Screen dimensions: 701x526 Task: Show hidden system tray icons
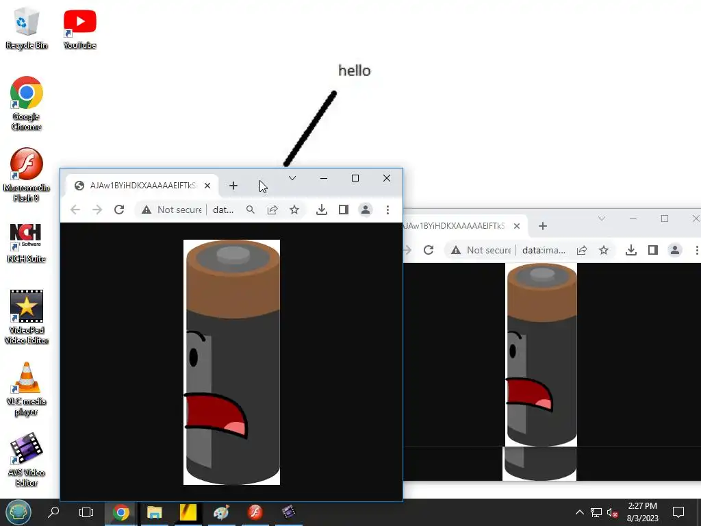coord(579,512)
